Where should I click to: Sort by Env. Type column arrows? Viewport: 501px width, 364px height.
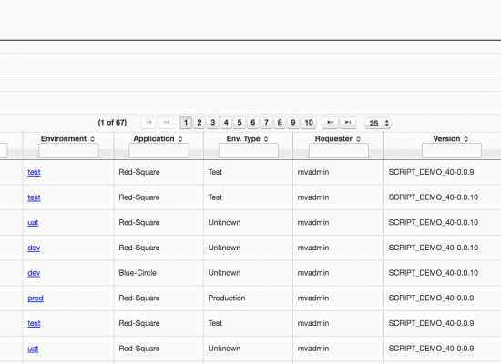[266, 139]
